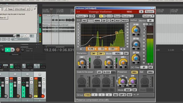Click the preset reload circular arrow icon

coord(90,16)
